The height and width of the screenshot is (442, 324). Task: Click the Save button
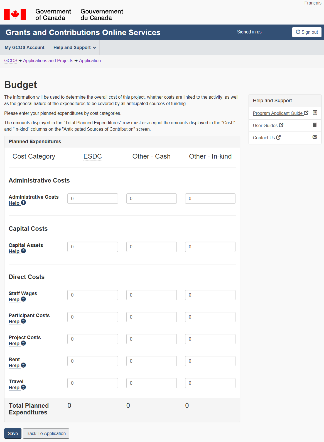click(x=13, y=434)
